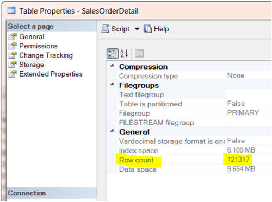Open the Extended Properties page
The height and width of the screenshot is (202, 272).
point(51,74)
